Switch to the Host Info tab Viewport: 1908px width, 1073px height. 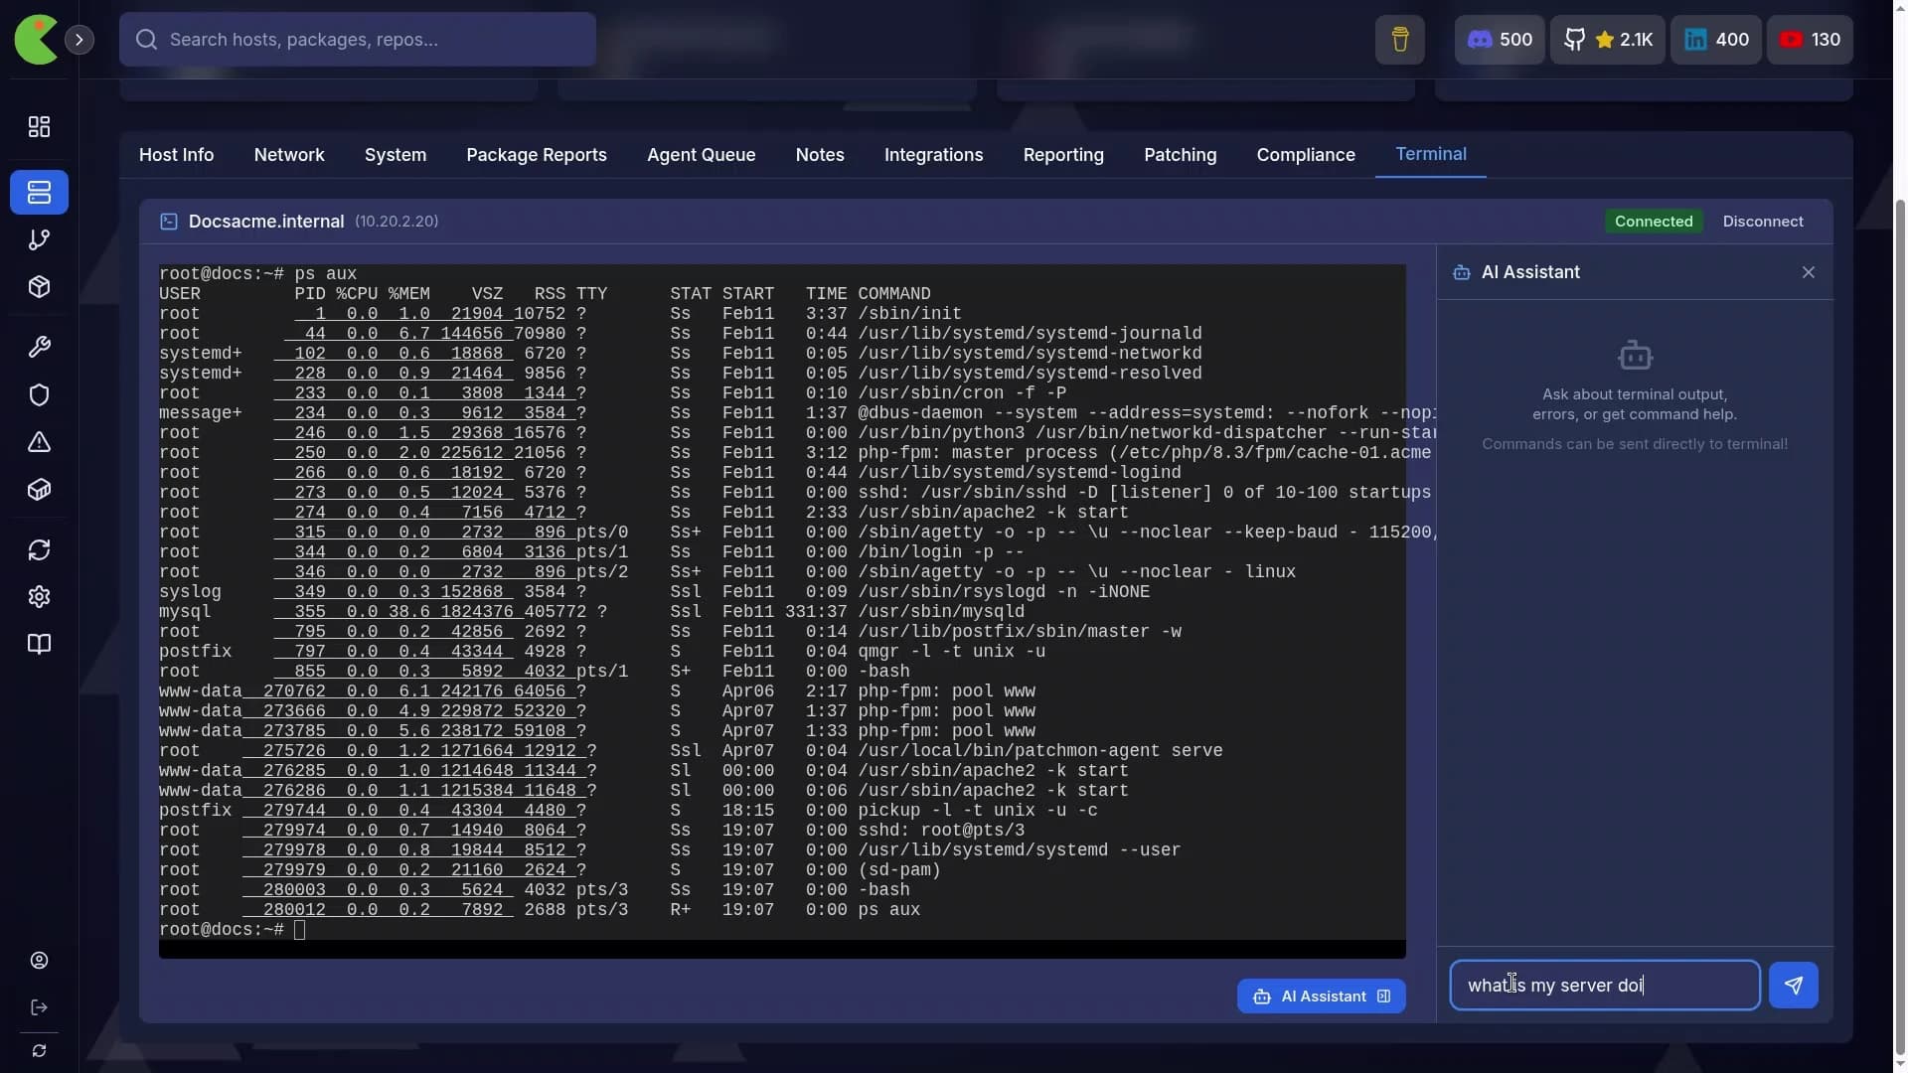tap(176, 155)
